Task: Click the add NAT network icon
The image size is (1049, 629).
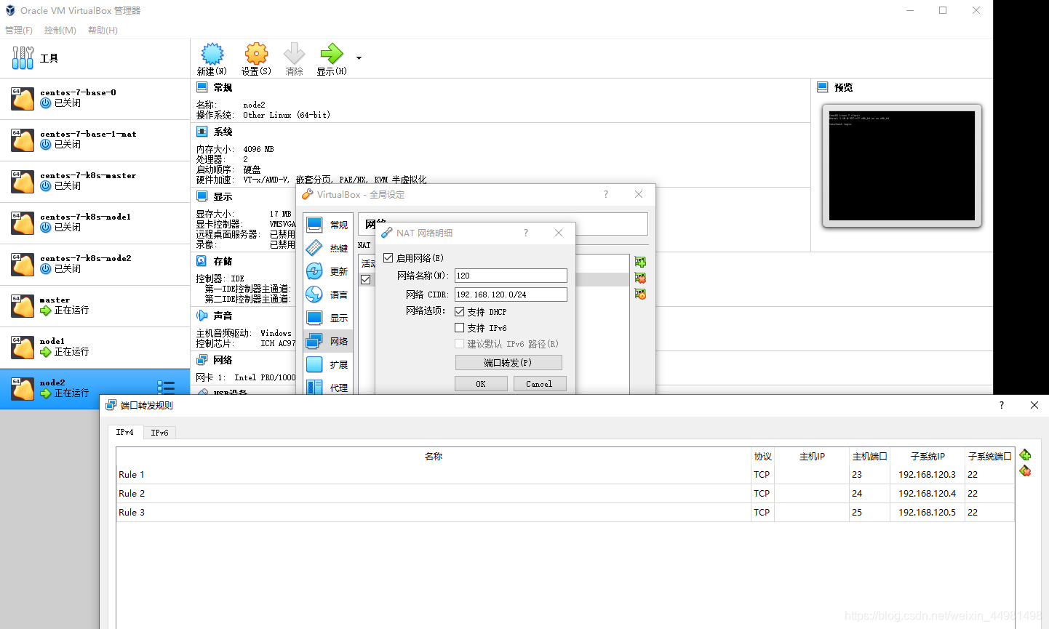Action: (640, 262)
